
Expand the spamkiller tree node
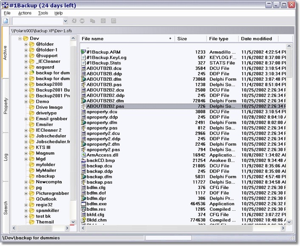26,211
